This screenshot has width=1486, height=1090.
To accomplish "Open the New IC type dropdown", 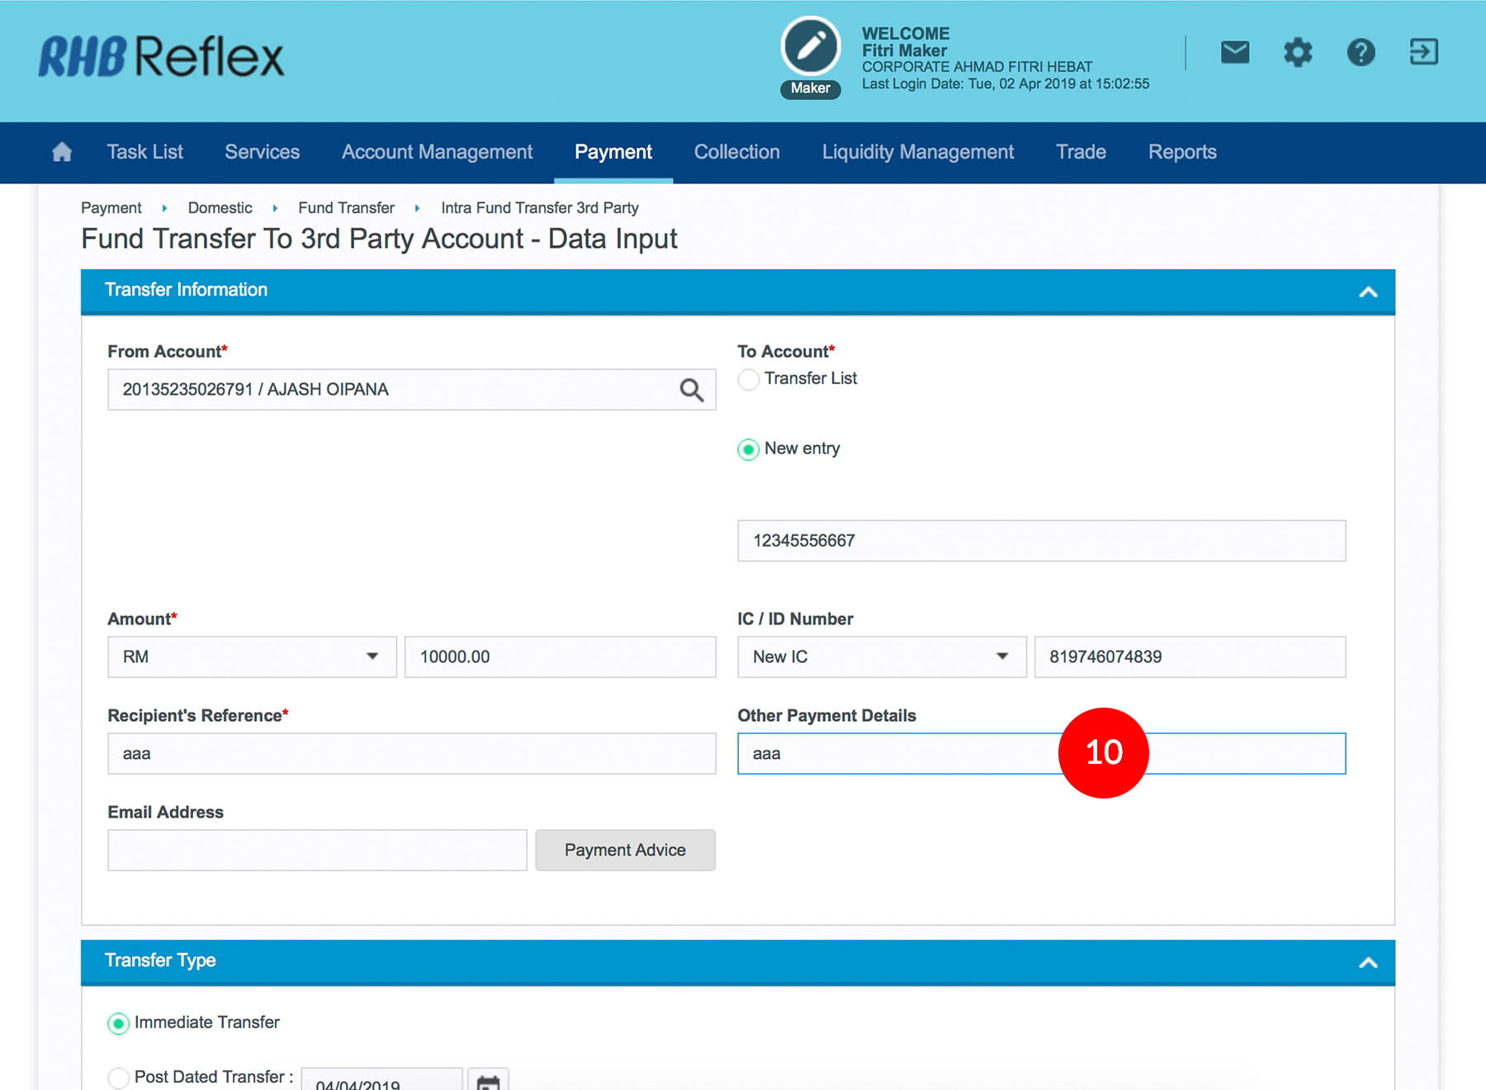I will coord(881,656).
